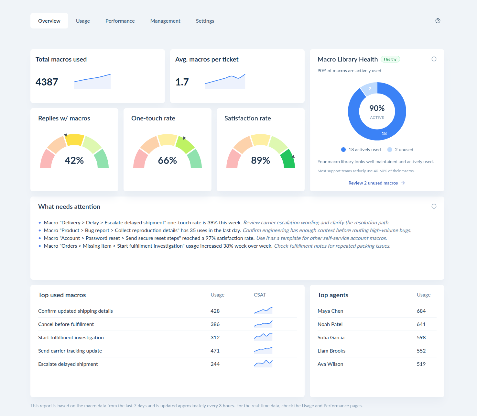Toggle the '18 actively used' legend item

click(361, 150)
